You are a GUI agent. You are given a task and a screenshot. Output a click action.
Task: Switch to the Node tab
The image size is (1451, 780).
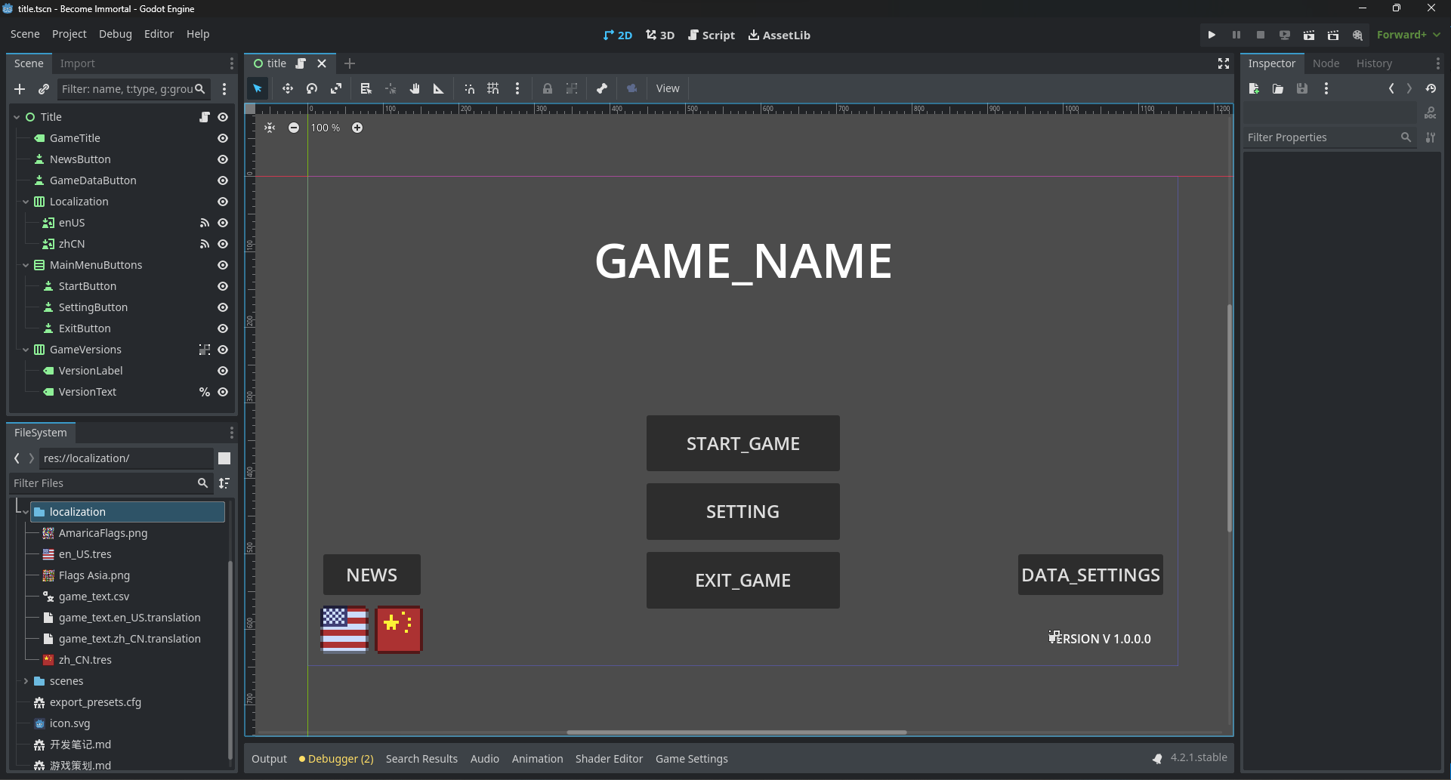[1326, 63]
